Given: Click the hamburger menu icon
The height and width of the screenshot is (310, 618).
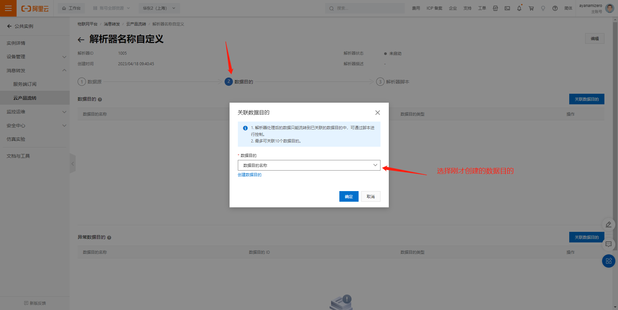Looking at the screenshot, I should pos(8,8).
